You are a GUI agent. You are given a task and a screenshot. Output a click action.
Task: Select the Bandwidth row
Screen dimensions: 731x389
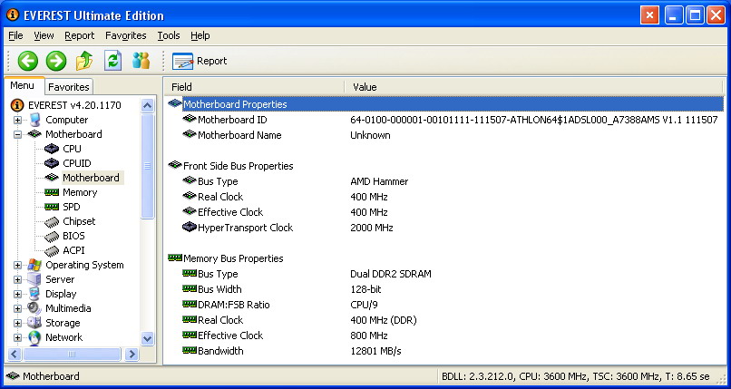(x=445, y=351)
